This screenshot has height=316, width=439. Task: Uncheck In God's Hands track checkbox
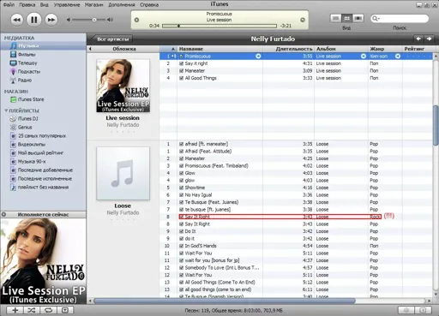tap(181, 246)
